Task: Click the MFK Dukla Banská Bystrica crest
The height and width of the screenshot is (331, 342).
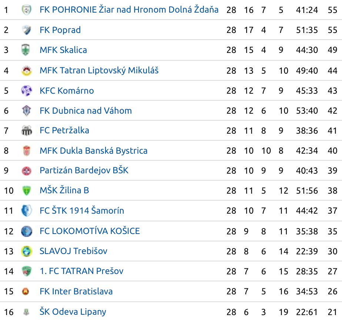Action: (x=27, y=151)
